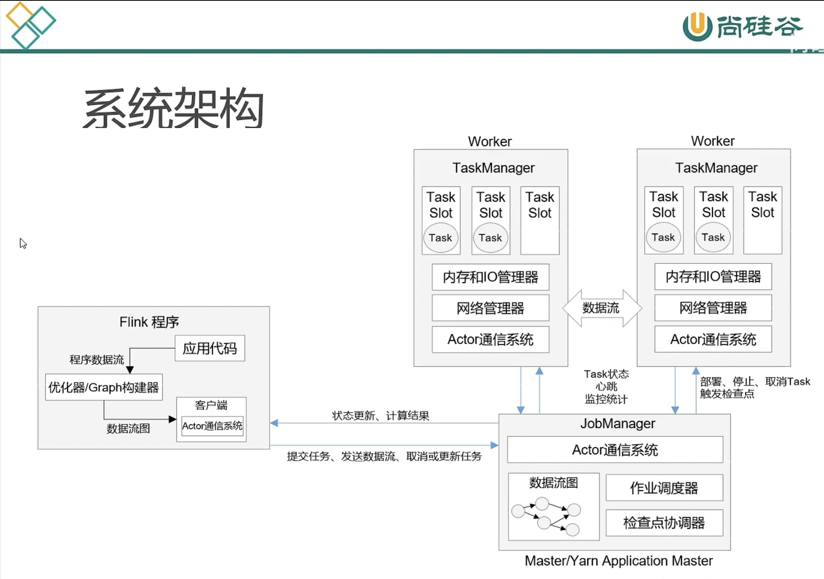Select the 监控统计 label
This screenshot has height=579, width=824.
pos(606,399)
